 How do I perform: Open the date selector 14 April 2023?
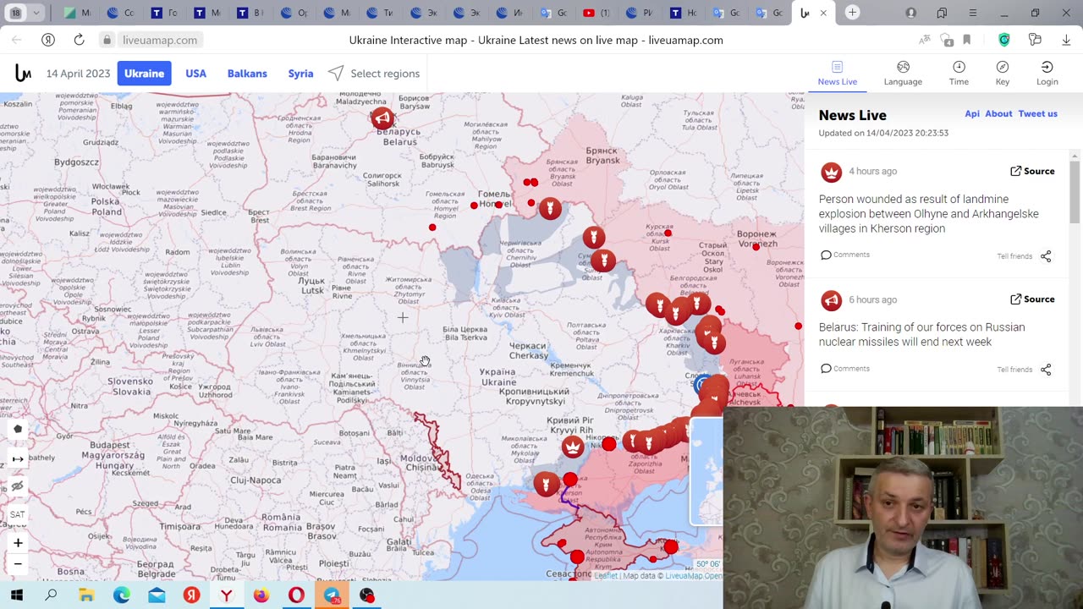[x=78, y=74]
